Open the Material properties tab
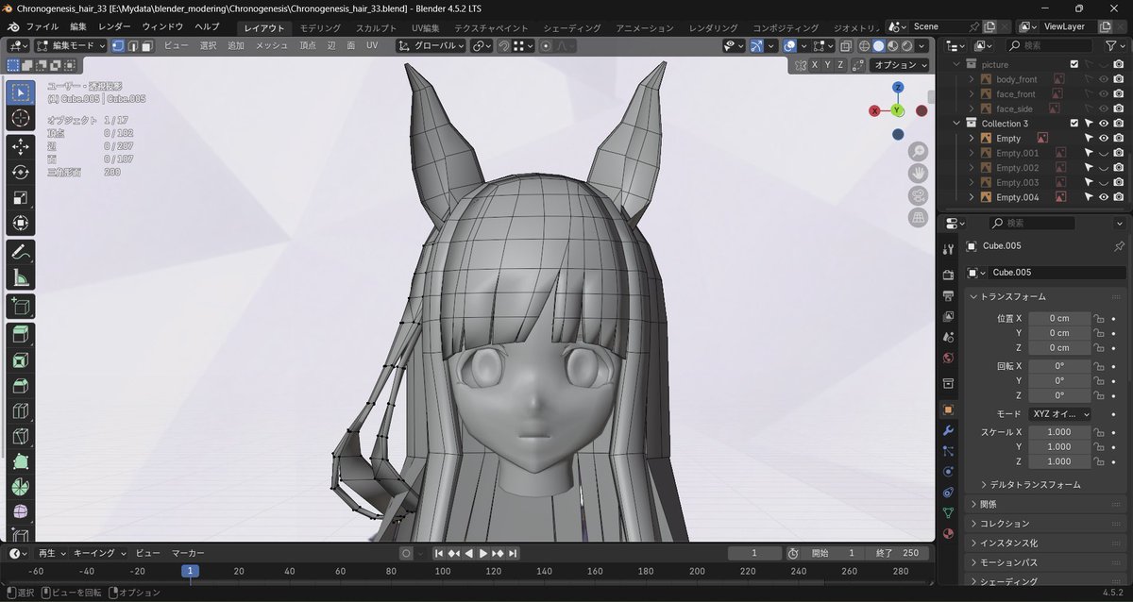This screenshot has height=602, width=1133. (949, 532)
